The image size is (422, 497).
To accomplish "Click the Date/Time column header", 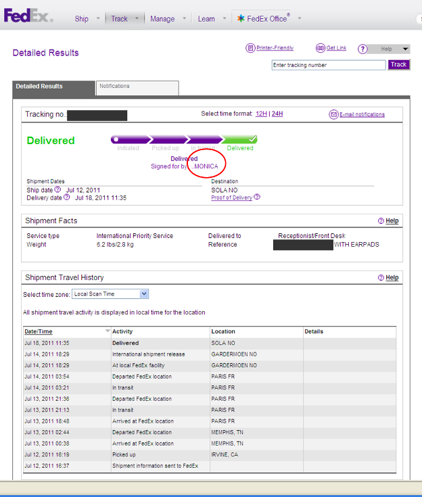I will click(39, 331).
